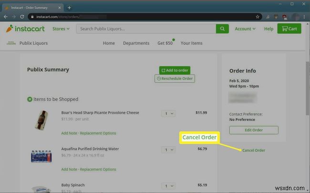Click Aquafina Purified Drinking Water name
Screen dimensions: 310x193
coord(90,149)
